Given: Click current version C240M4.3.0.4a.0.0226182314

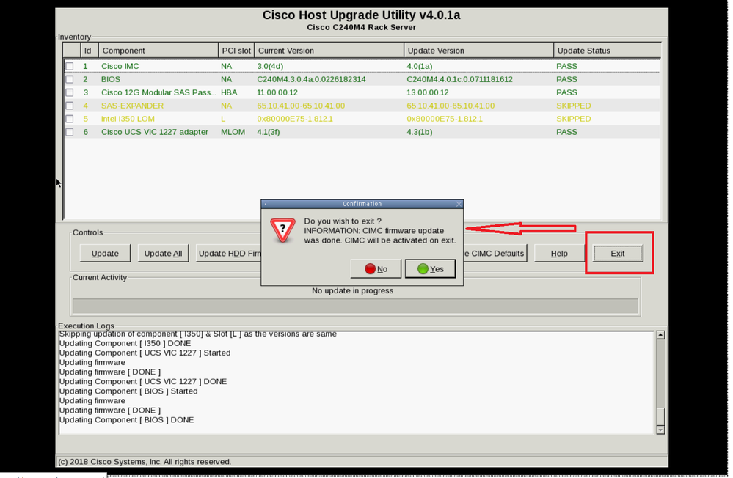Looking at the screenshot, I should coord(311,79).
